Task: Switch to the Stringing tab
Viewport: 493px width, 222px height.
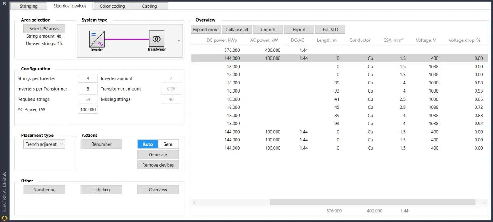Action: pos(29,6)
